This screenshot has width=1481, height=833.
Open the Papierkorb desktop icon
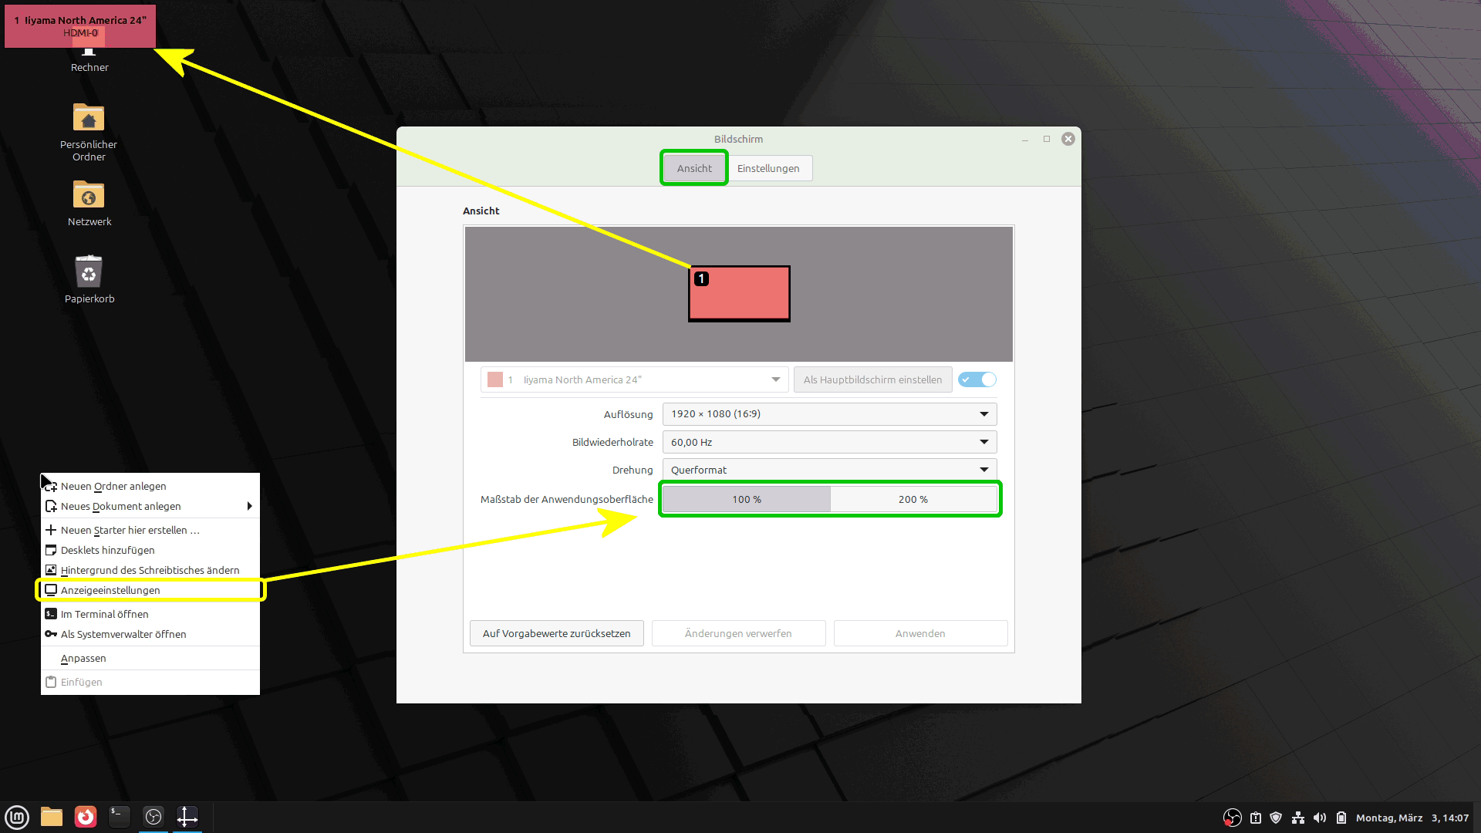tap(89, 279)
